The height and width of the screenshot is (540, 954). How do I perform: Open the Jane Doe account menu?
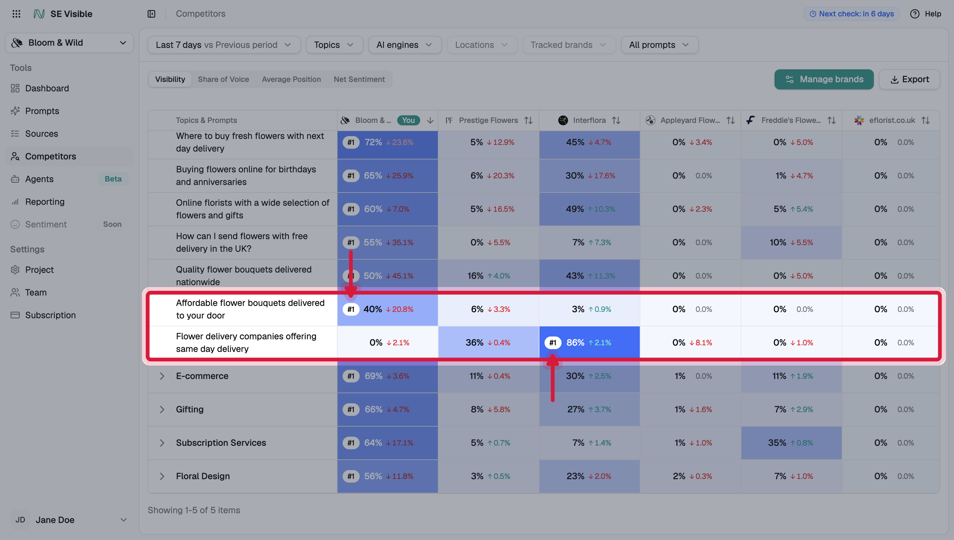69,520
